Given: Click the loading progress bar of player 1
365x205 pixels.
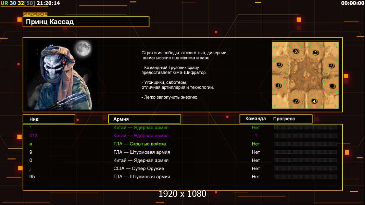Looking at the screenshot, I should pyautogui.click(x=305, y=127).
